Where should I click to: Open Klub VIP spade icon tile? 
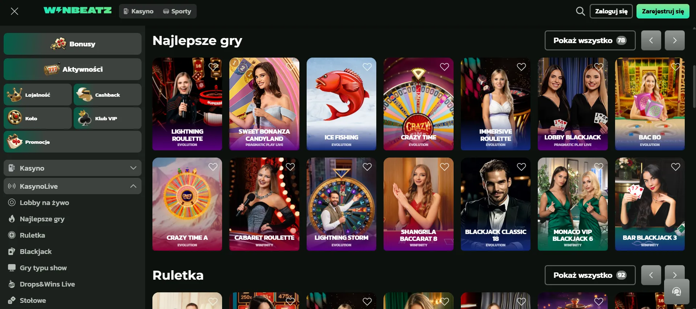point(107,118)
